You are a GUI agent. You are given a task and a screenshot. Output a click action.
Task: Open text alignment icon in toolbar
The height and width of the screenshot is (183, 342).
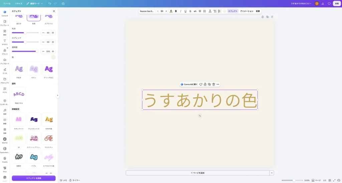(200, 11)
